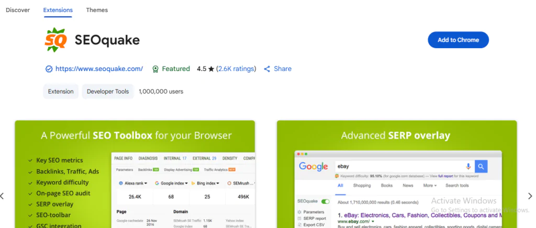Switch to the Themes tab
Screen dimensions: 536x228
point(97,10)
